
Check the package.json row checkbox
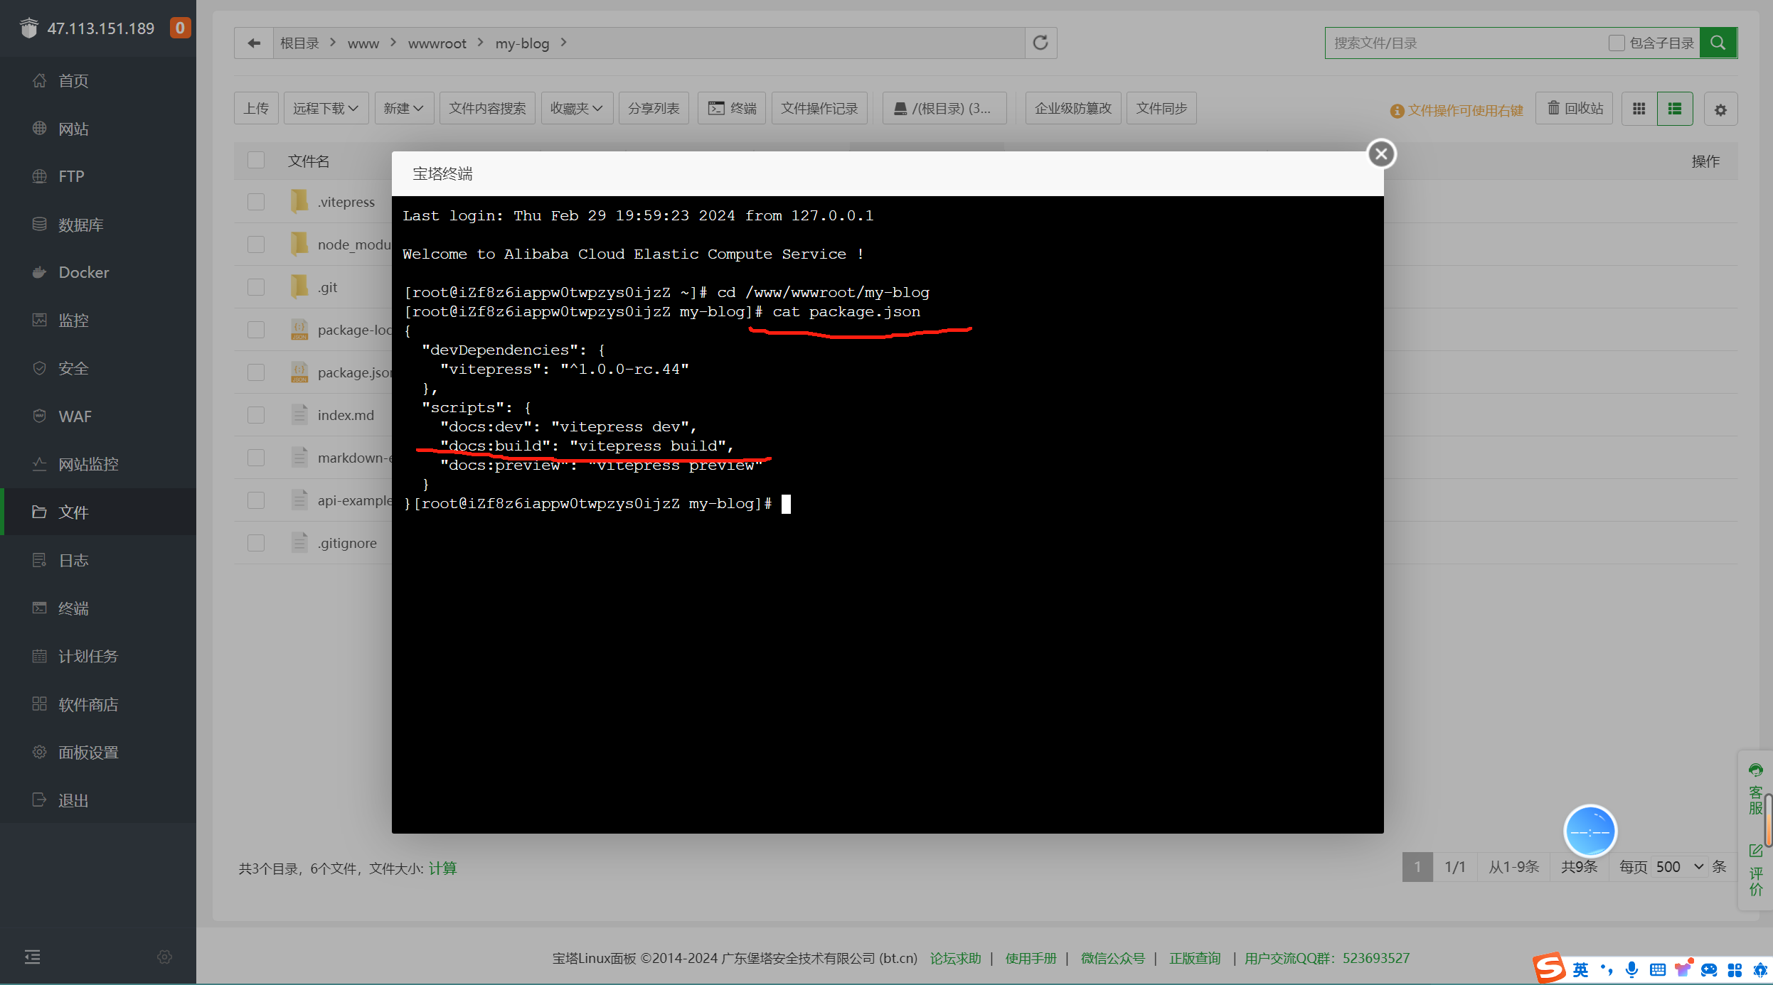pos(256,372)
